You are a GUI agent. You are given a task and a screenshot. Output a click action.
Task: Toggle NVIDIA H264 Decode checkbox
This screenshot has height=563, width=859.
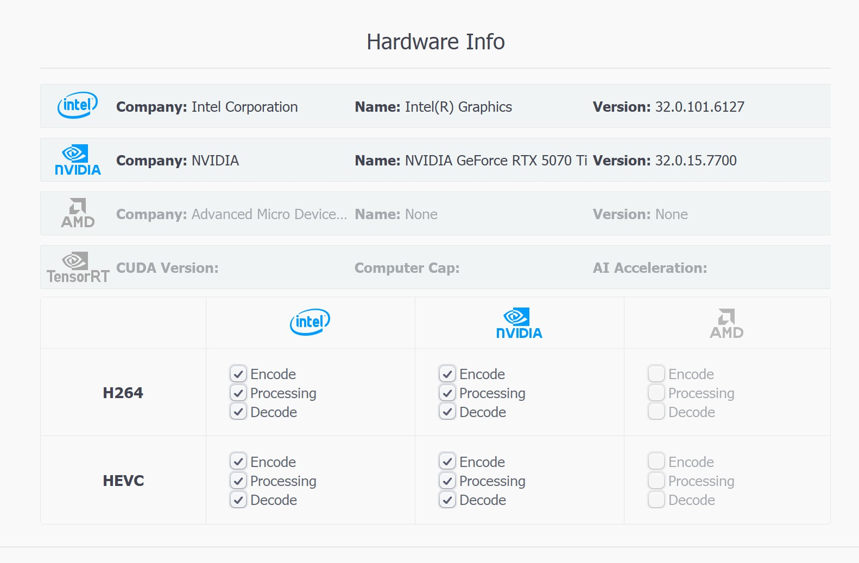point(447,412)
